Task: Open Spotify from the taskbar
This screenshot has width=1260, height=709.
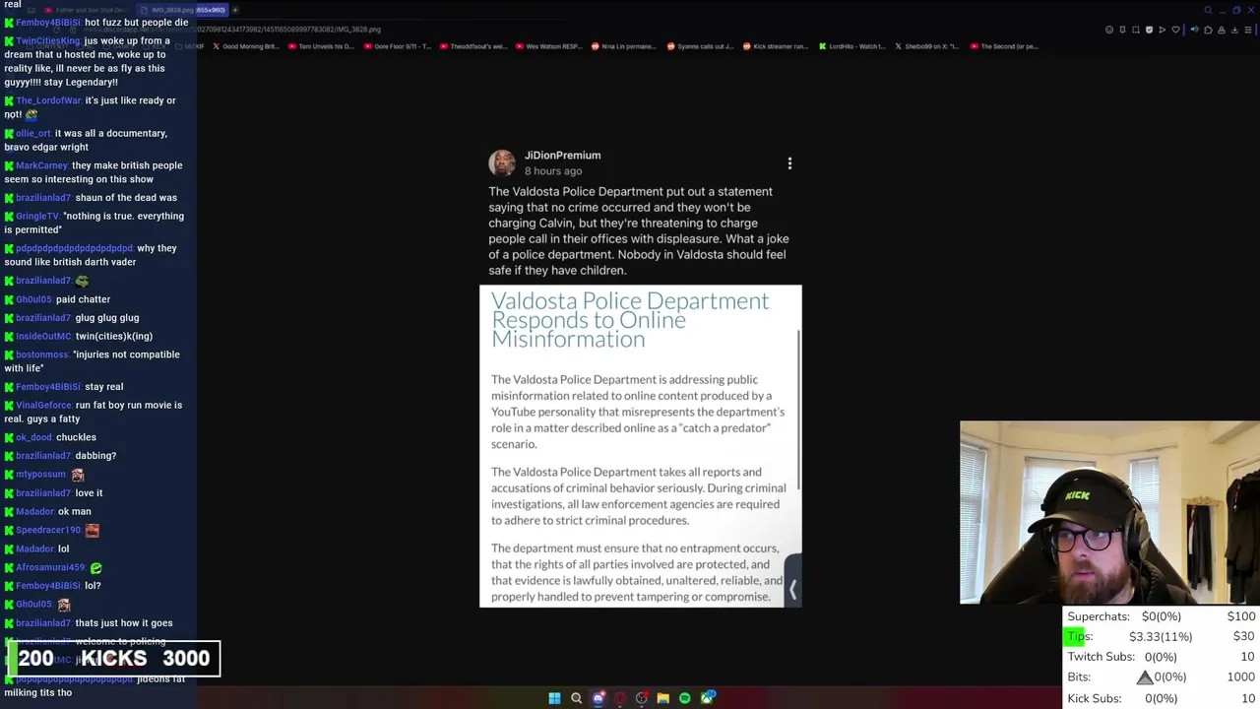Action: [685, 698]
